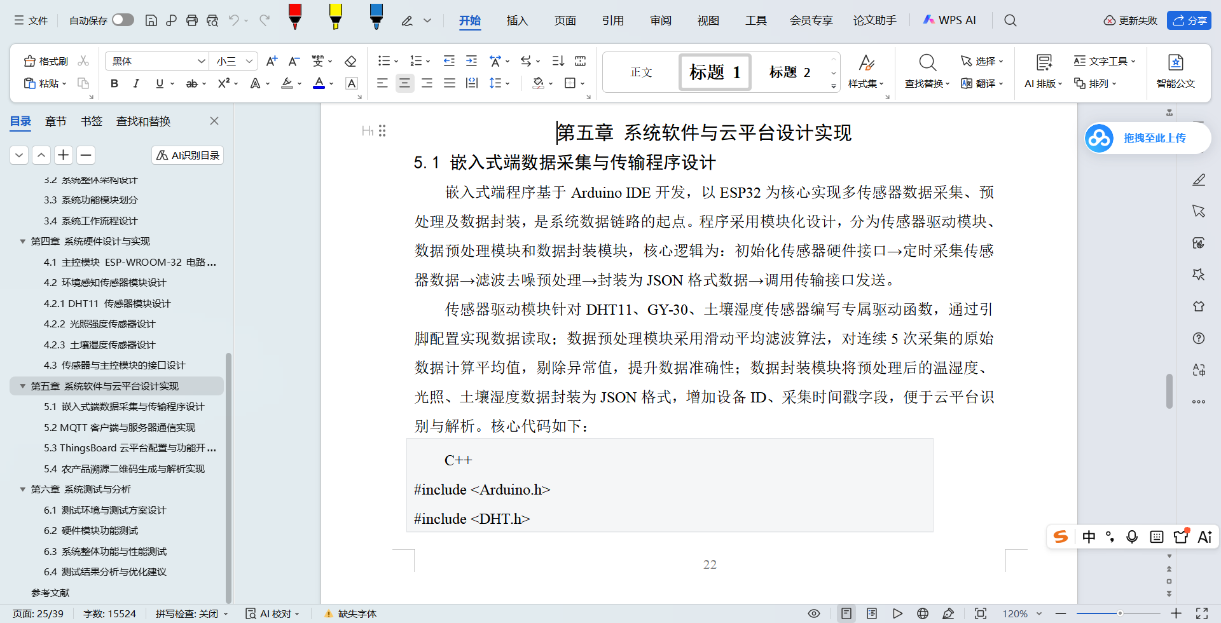Viewport: 1221px width, 623px height.
Task: Click fullscreen icon in status bar
Action: (1202, 613)
